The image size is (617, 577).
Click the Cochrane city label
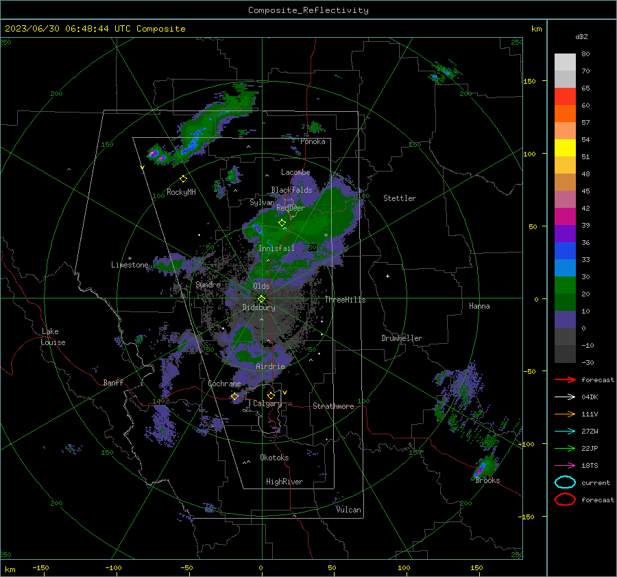[224, 384]
